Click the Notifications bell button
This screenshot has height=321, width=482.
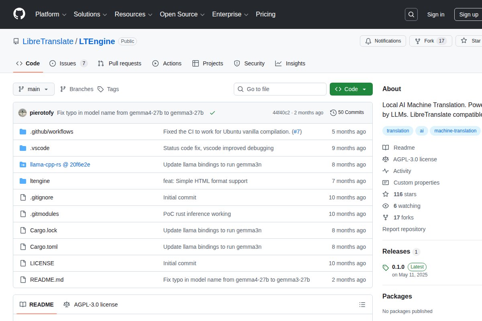pos(383,41)
